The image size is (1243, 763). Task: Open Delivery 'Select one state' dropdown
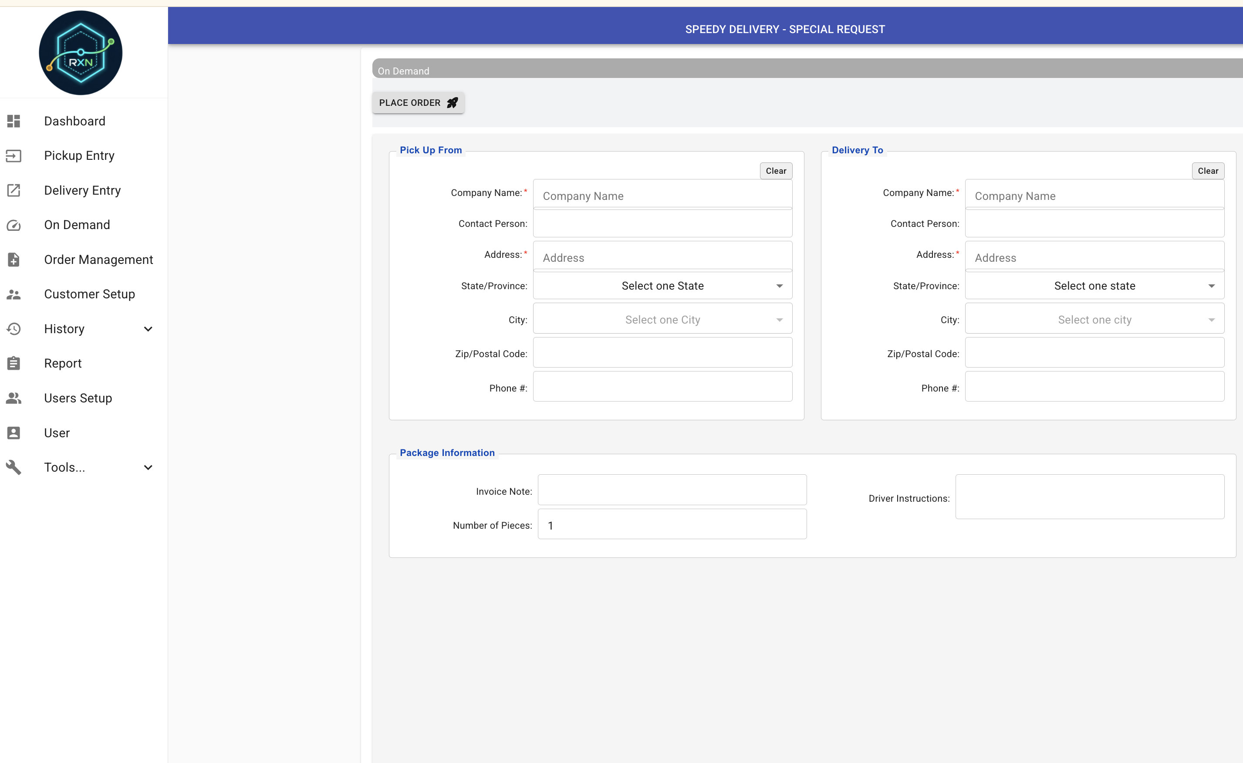click(1094, 286)
